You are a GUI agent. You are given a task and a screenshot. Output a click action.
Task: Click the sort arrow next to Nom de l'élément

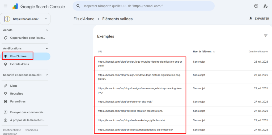coord(214,52)
